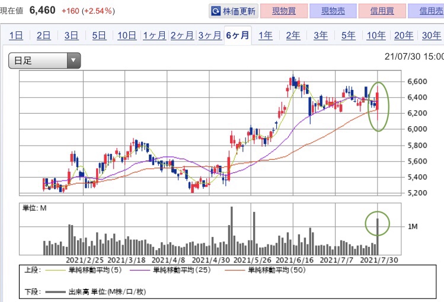Switch chart range to 3ヶ月
The width and height of the screenshot is (444, 302).
tap(210, 36)
